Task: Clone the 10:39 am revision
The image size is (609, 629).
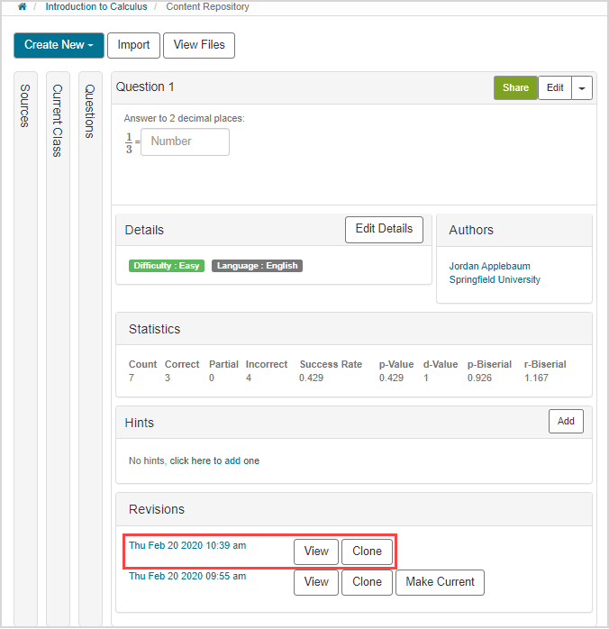Action: 367,552
